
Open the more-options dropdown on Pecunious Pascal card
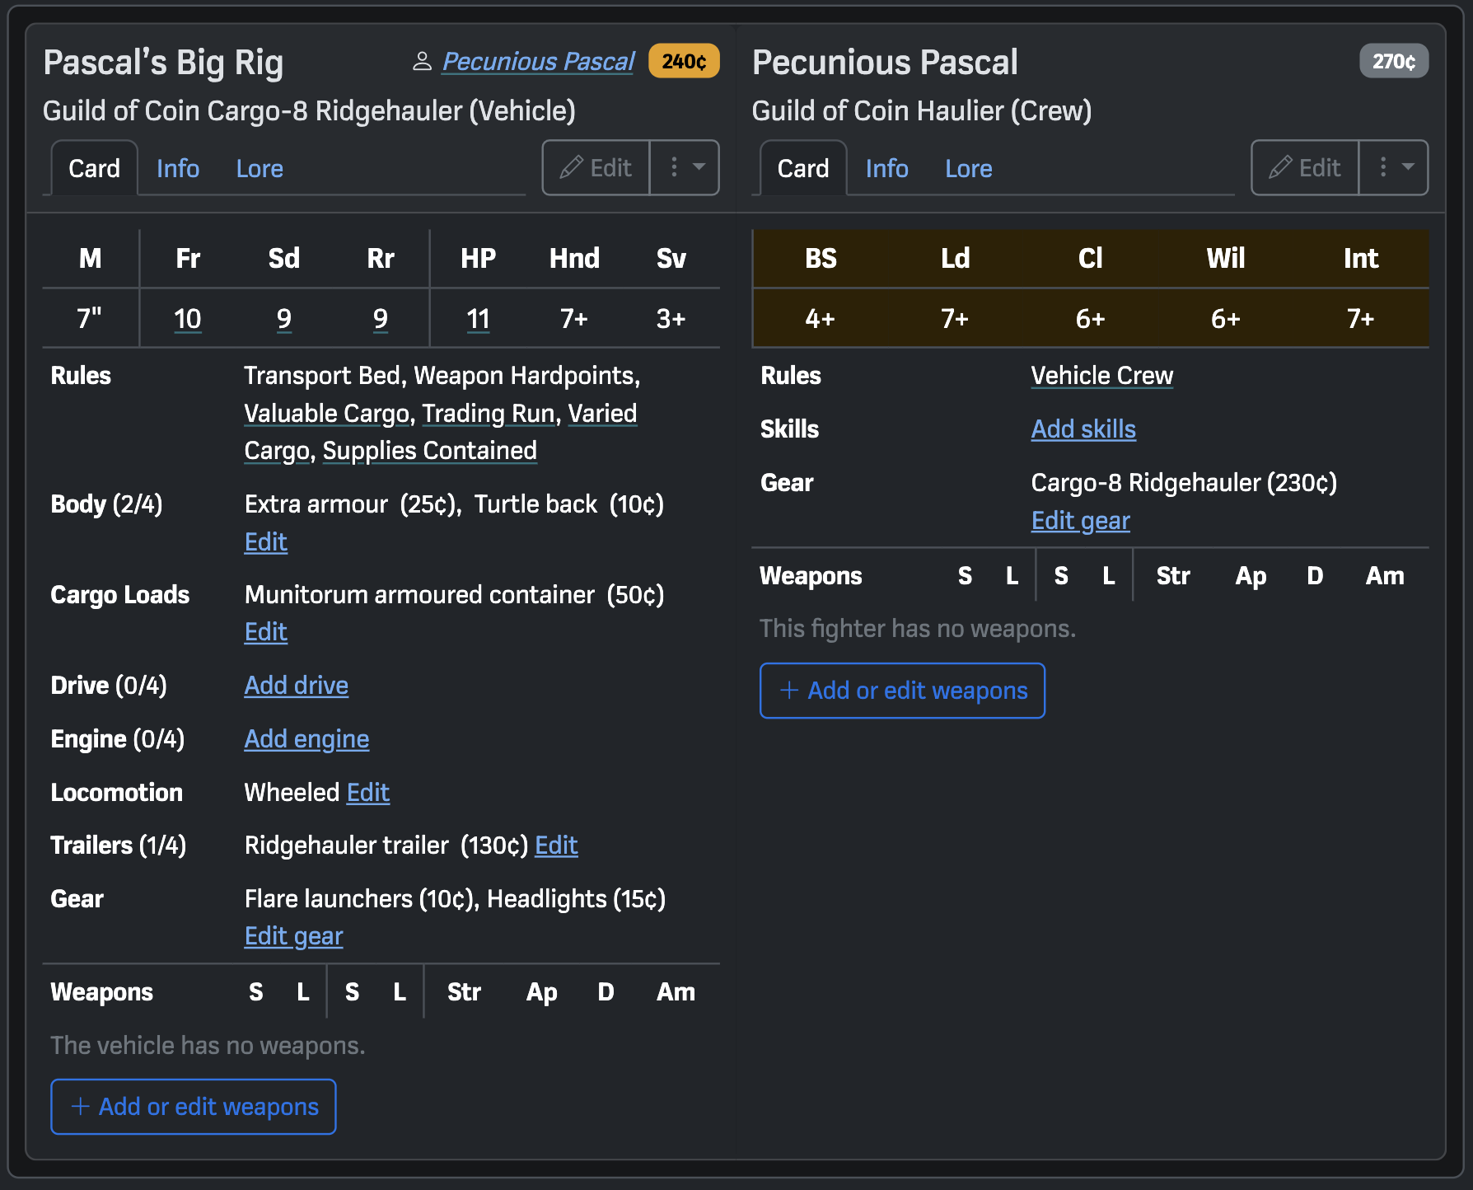(1393, 168)
